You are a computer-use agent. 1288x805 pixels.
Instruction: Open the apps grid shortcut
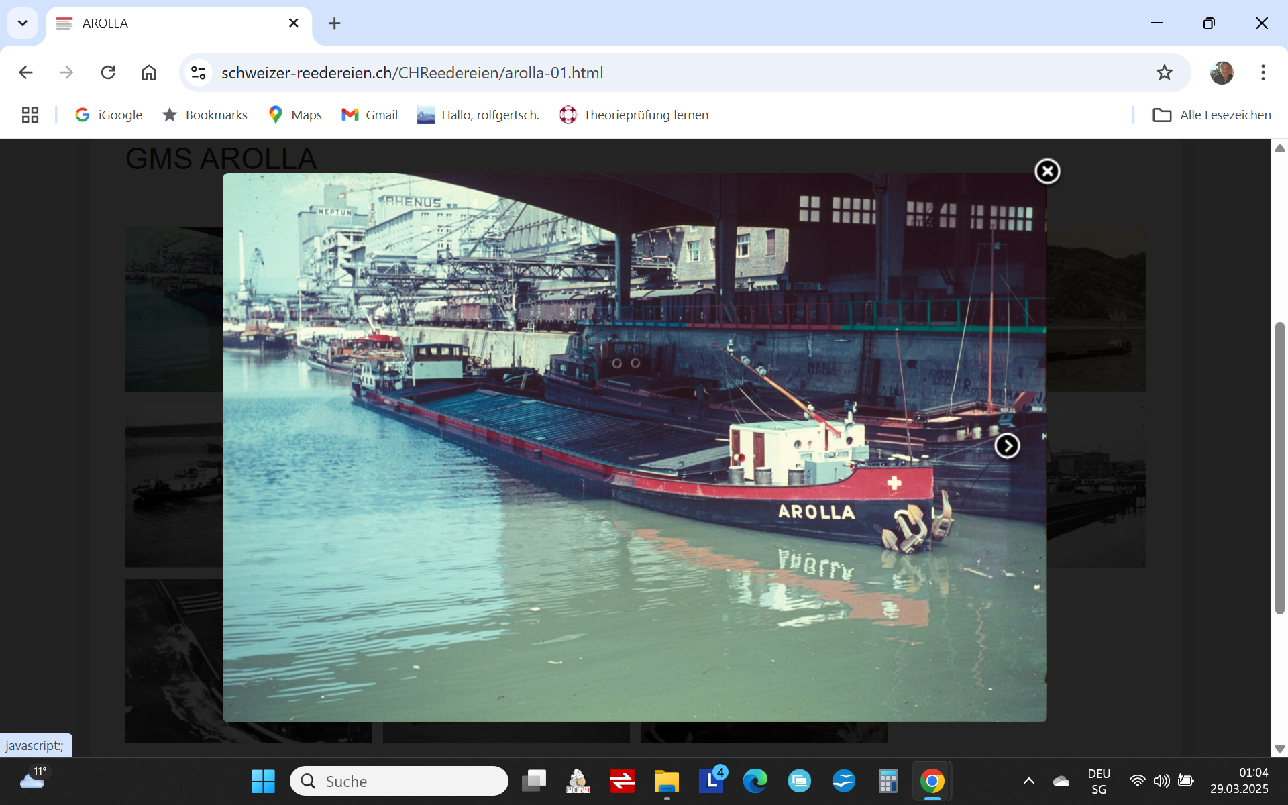click(30, 115)
